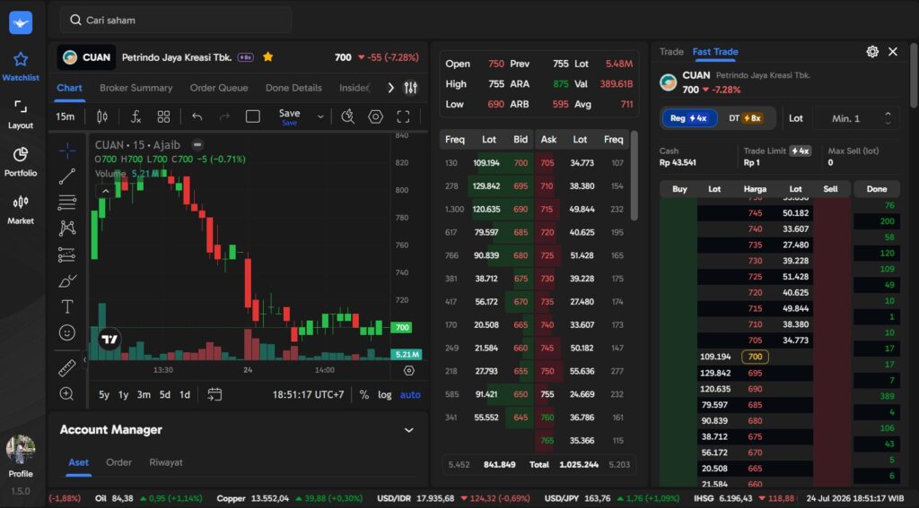Set chart range to 1y
The height and width of the screenshot is (508, 919).
pyautogui.click(x=123, y=394)
